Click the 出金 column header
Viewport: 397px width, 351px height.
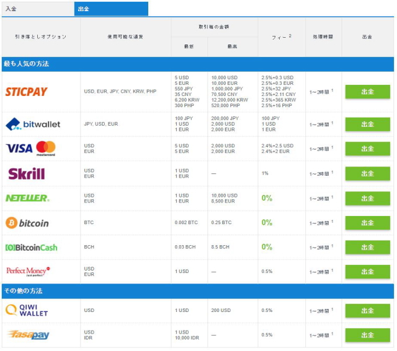point(367,37)
